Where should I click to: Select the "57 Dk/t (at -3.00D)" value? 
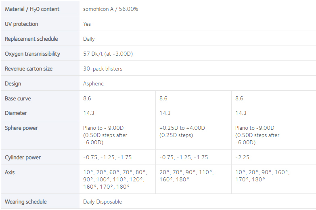(x=108, y=54)
